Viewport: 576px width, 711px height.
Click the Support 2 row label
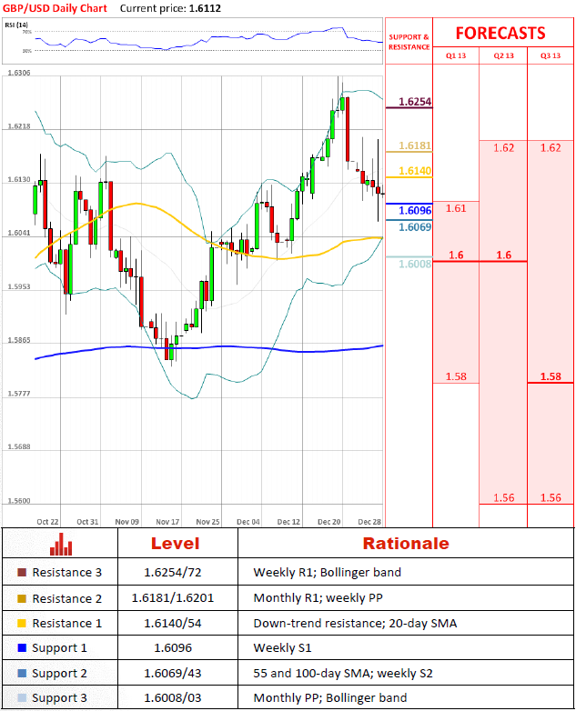[59, 674]
